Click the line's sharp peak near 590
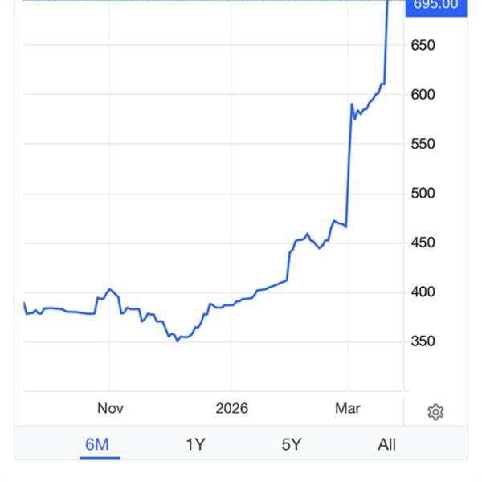This screenshot has width=482, height=482. click(351, 104)
